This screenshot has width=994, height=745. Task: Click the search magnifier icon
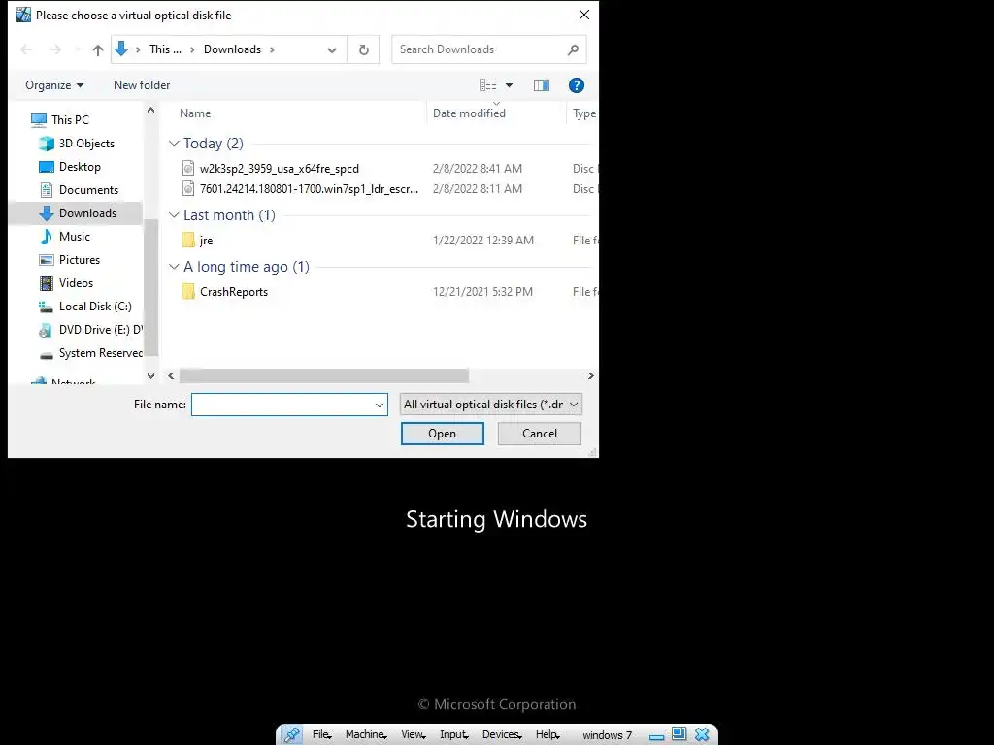pyautogui.click(x=573, y=49)
